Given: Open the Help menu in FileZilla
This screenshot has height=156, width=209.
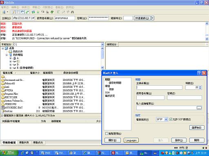Looking at the screenshot, I should click(70, 7).
